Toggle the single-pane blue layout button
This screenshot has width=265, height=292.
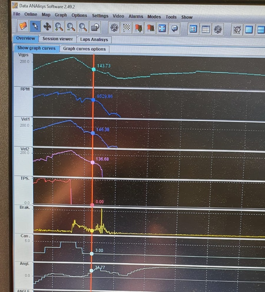[249, 30]
